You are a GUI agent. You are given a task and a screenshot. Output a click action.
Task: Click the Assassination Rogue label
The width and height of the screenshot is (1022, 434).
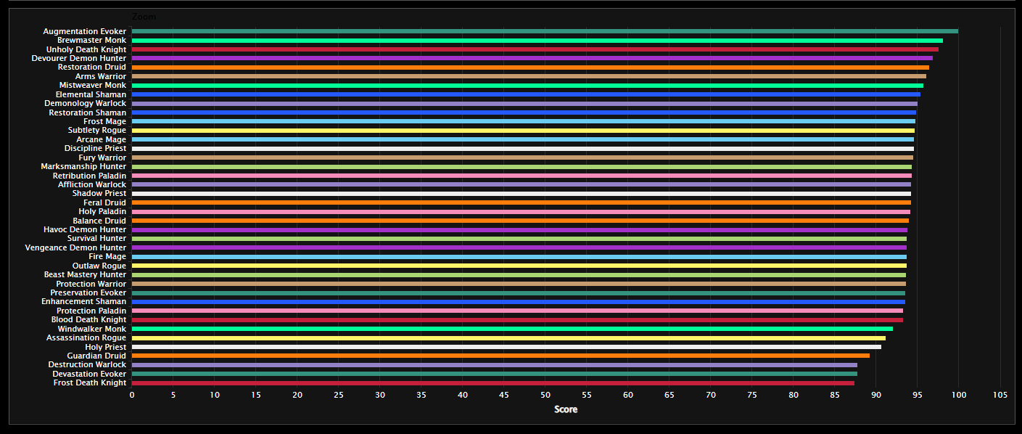point(86,337)
